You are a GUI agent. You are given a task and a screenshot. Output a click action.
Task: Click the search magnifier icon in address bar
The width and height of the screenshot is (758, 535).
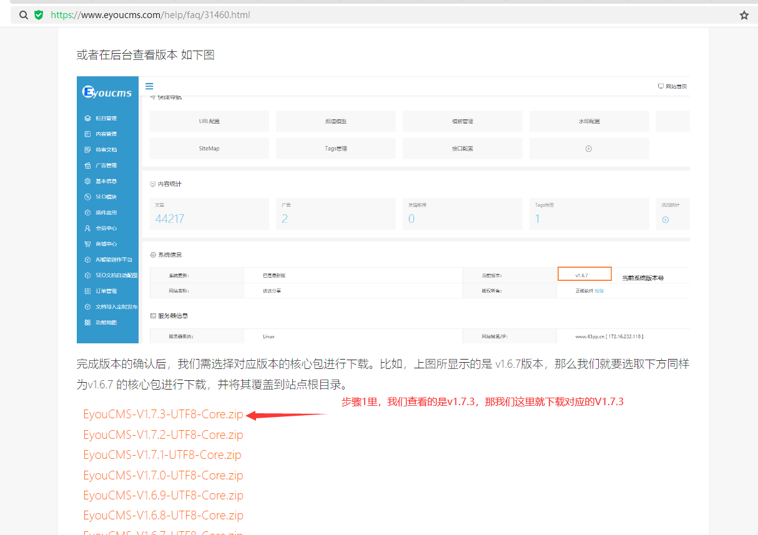(24, 15)
